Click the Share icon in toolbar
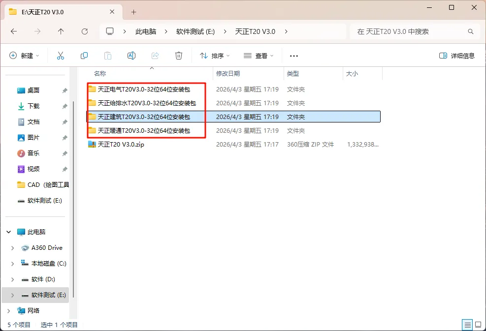 pyautogui.click(x=155, y=56)
